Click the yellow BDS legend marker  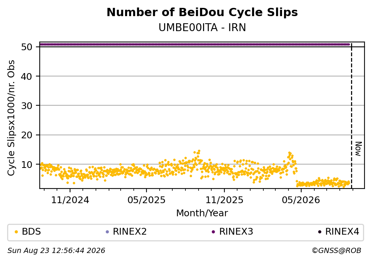pyautogui.click(x=16, y=232)
